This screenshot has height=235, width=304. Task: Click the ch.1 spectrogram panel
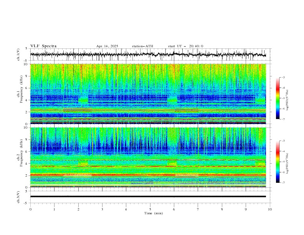pyautogui.click(x=148, y=94)
